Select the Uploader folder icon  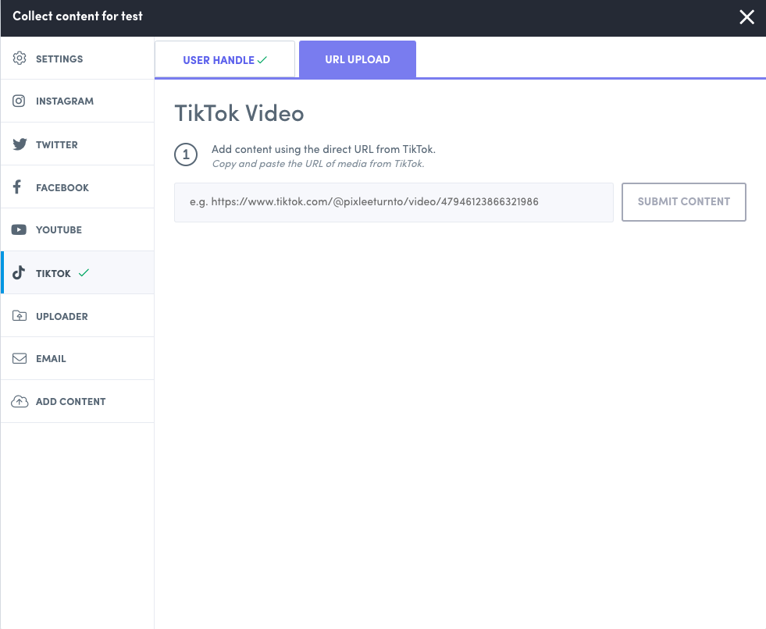20,316
